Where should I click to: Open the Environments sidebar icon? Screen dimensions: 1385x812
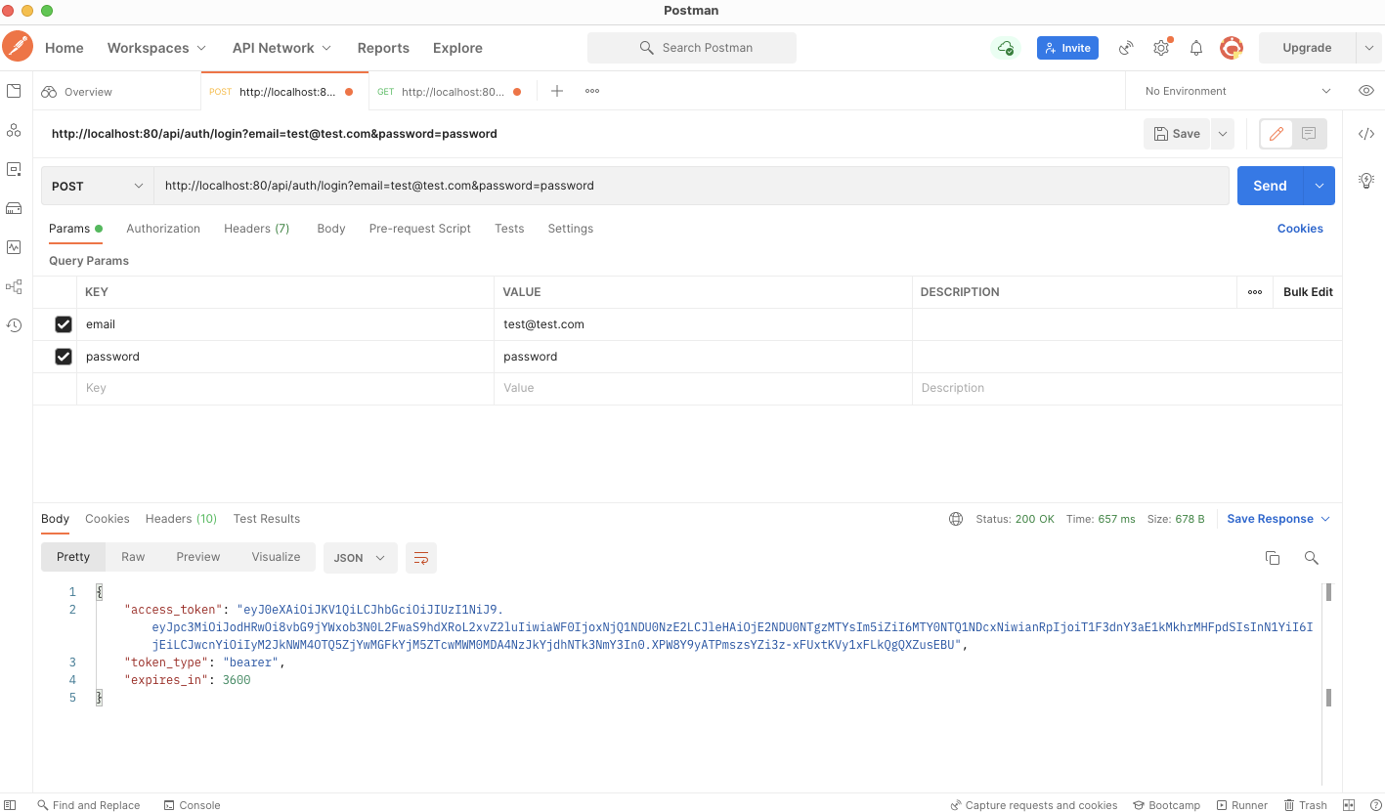coord(14,169)
